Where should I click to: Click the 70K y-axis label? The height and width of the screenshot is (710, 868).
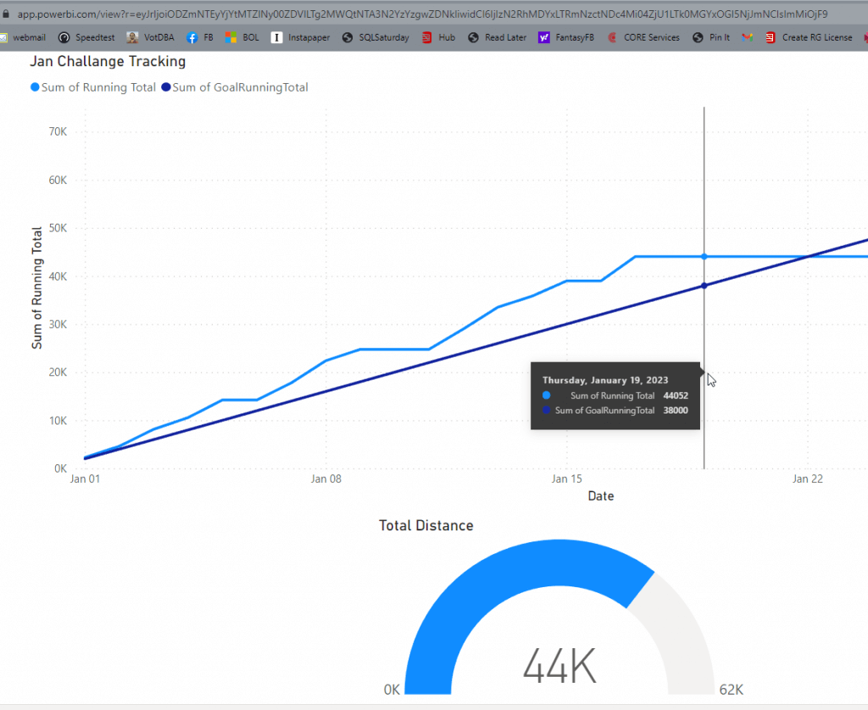click(58, 131)
